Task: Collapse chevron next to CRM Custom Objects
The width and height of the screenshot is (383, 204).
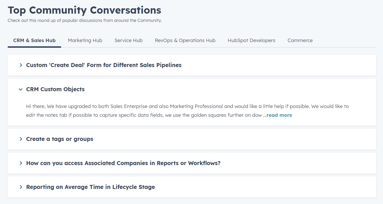Action: (x=20, y=89)
